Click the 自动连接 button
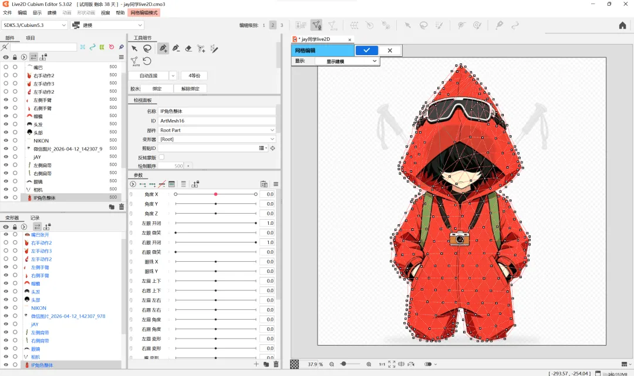Image resolution: width=634 pixels, height=376 pixels. [149, 76]
